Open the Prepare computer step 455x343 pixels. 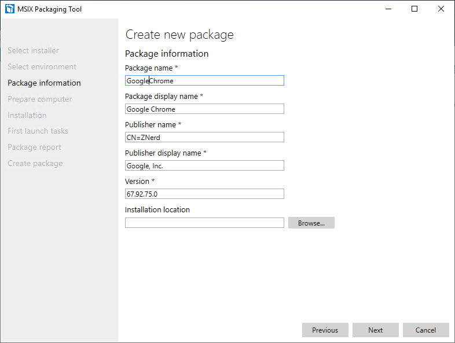40,99
